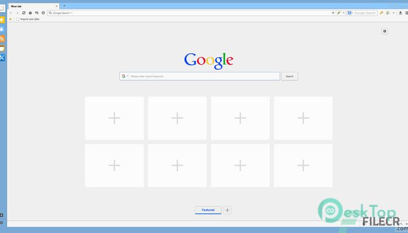Click the key autofill icon
The width and height of the screenshot is (408, 233).
pyautogui.click(x=381, y=13)
